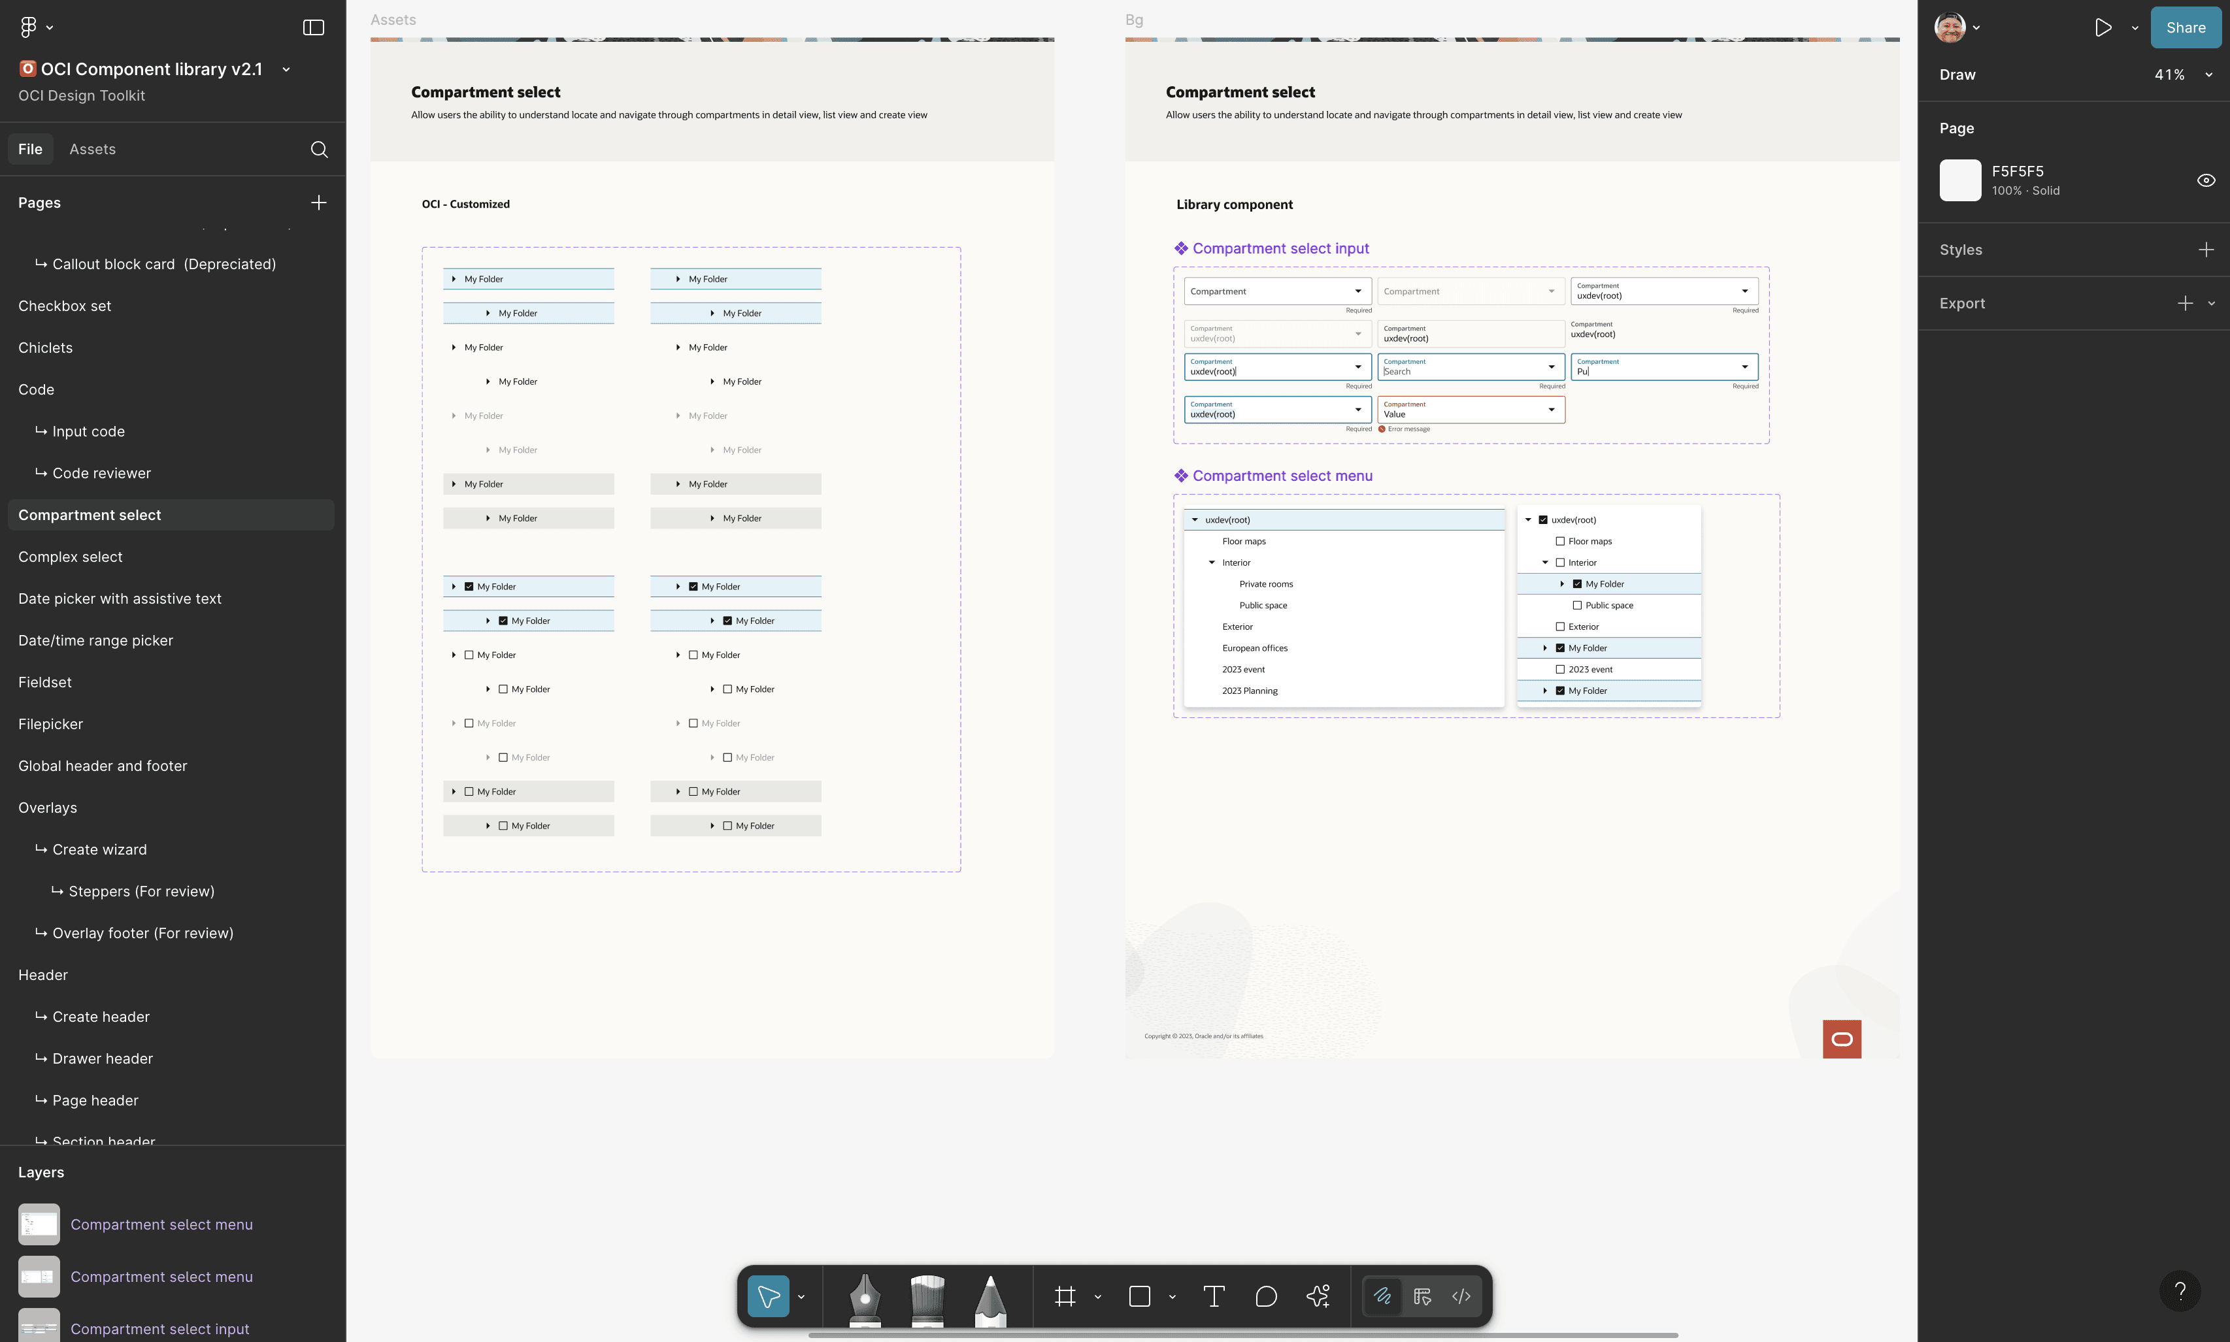
Task: Toggle page background color visibility eye
Action: pos(2206,180)
